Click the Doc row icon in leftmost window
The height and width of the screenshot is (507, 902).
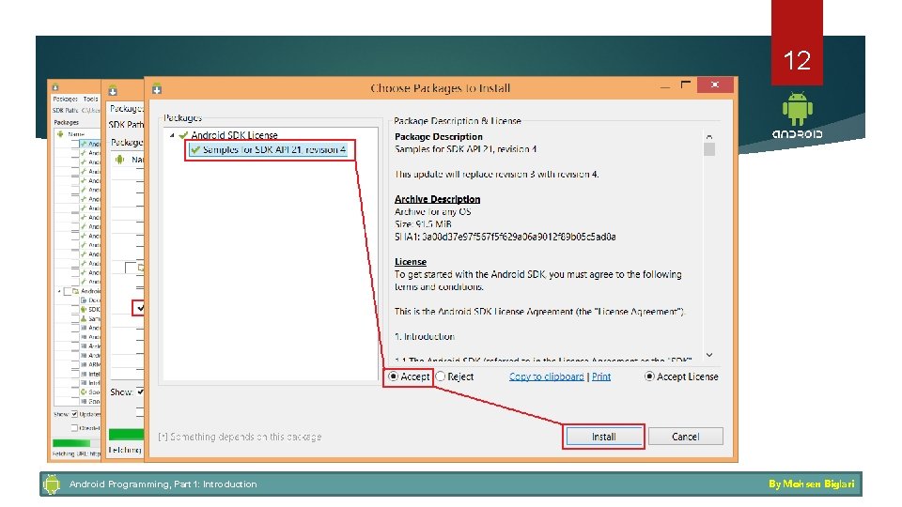[84, 300]
